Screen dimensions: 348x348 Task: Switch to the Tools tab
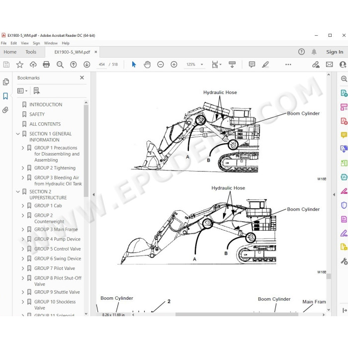click(x=31, y=52)
